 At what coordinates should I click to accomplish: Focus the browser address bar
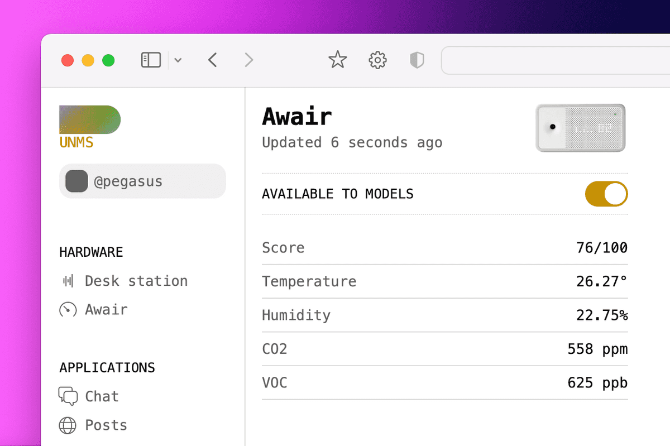556,60
